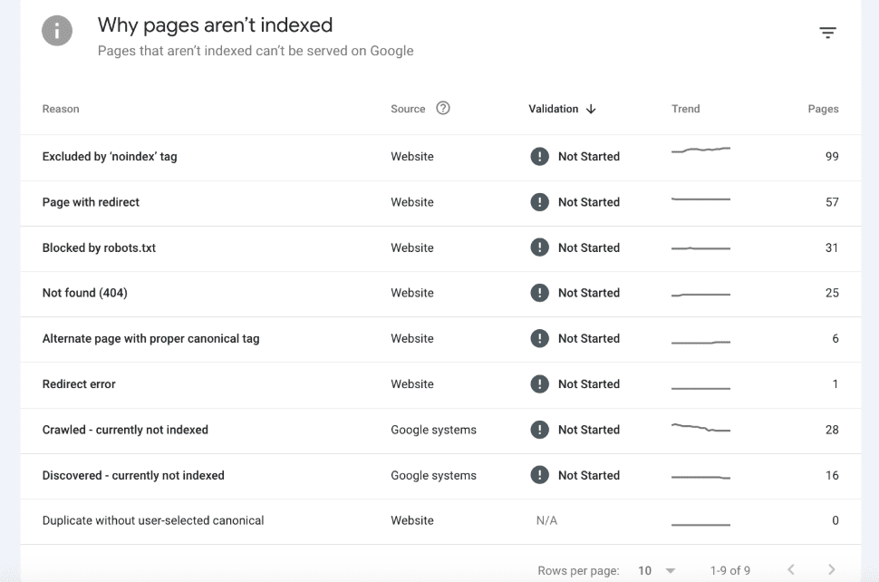Screen dimensions: 879x582
Task: Open the filter icon at top right
Action: point(827,31)
